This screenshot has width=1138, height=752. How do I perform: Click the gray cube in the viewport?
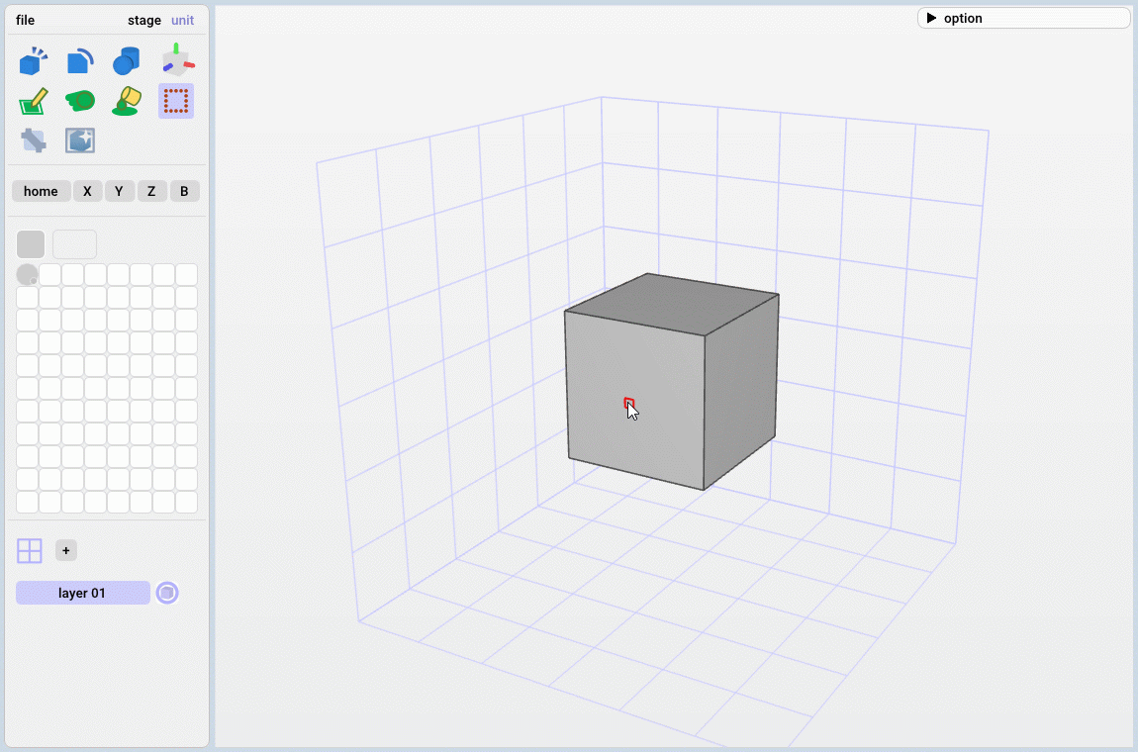click(671, 381)
